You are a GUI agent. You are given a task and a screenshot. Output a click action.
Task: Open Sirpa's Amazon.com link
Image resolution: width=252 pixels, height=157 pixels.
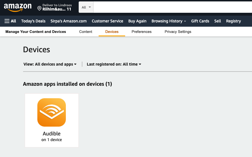tap(68, 21)
